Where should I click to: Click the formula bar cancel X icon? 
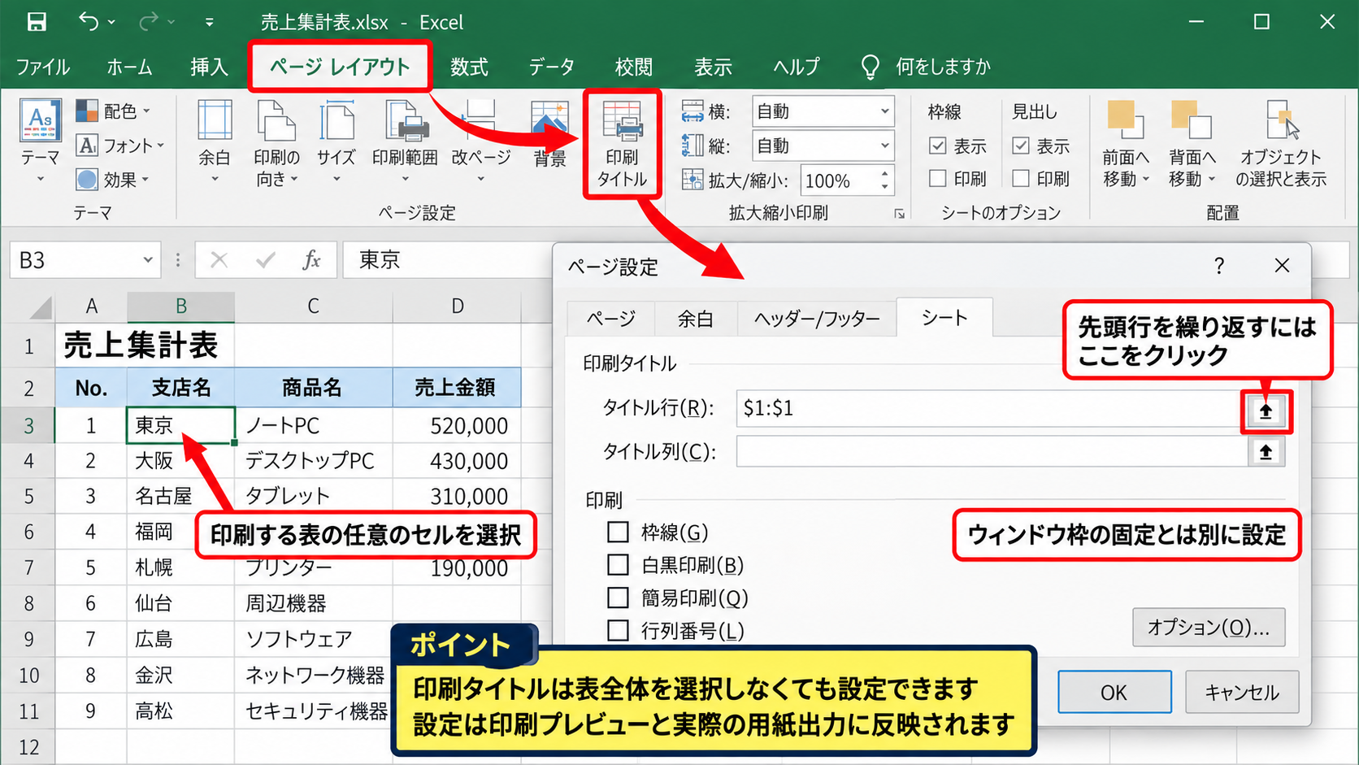click(x=219, y=260)
